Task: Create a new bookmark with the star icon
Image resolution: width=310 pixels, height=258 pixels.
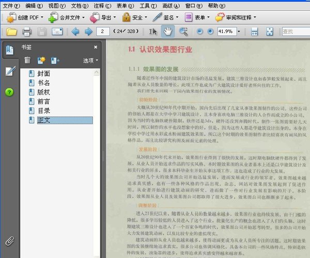Action: 41,60
